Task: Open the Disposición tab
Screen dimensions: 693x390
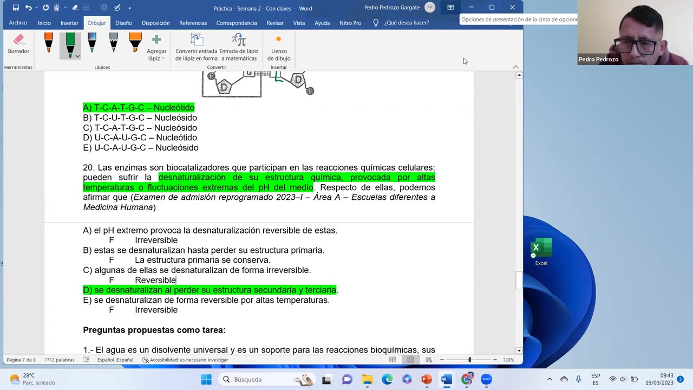Action: pyautogui.click(x=155, y=23)
